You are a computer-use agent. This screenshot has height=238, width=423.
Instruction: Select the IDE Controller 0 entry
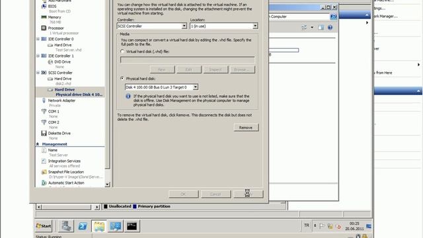pyautogui.click(x=61, y=39)
